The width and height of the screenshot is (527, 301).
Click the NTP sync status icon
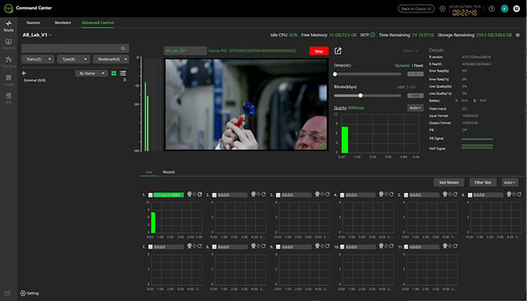pyautogui.click(x=373, y=35)
